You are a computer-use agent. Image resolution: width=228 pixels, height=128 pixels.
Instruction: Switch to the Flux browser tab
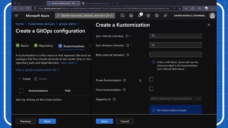(x=29, y=3)
